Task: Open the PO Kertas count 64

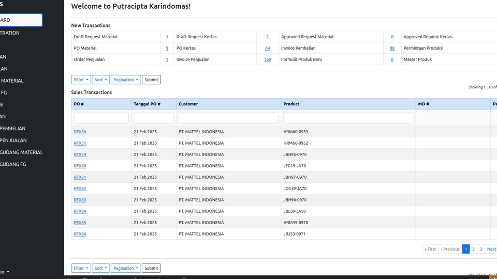Action: coord(267,48)
